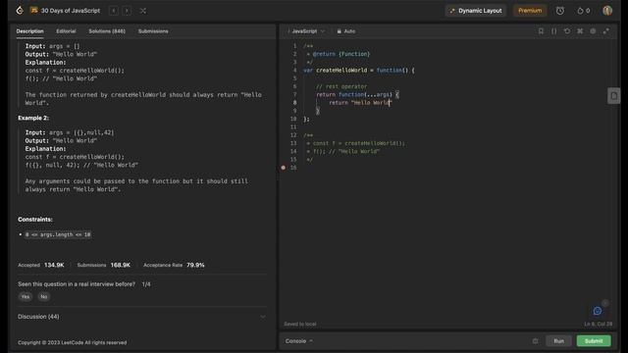Switch to the Editorial tab
The width and height of the screenshot is (628, 353).
tap(66, 31)
